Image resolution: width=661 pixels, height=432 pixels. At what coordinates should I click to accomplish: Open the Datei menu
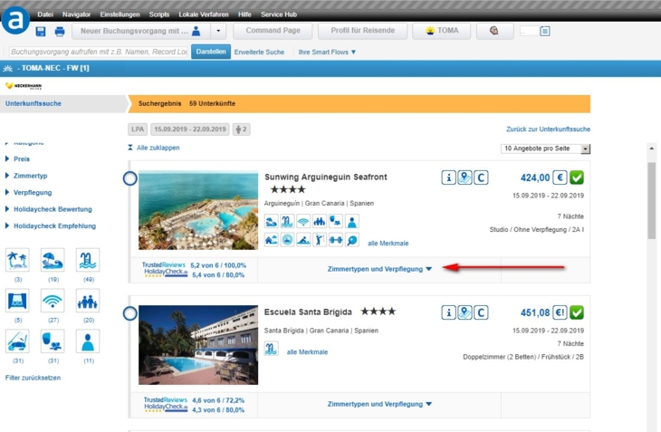[45, 14]
